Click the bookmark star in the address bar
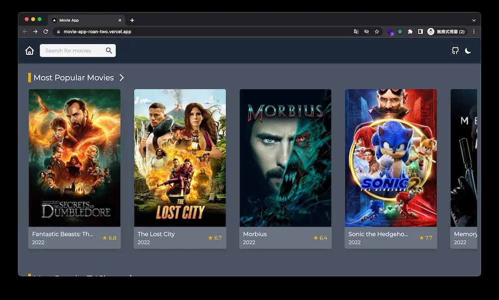 376,31
